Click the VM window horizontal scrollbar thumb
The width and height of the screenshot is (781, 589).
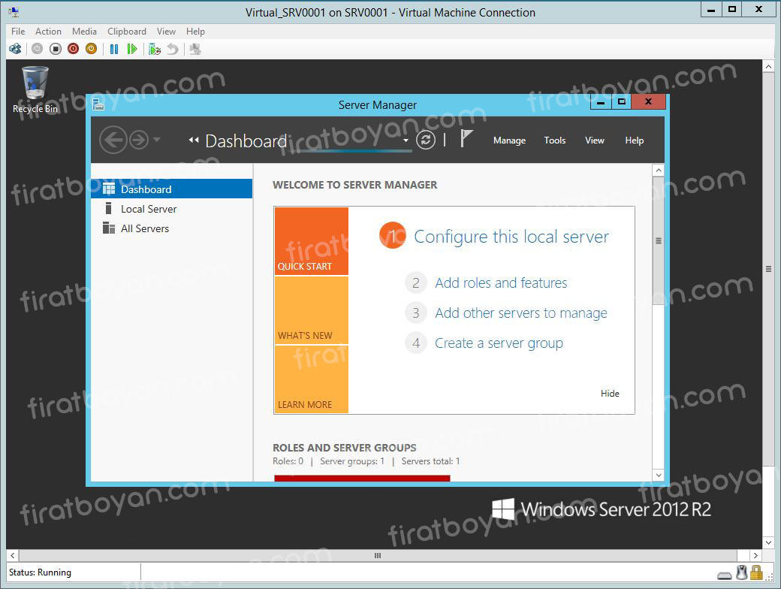[378, 555]
